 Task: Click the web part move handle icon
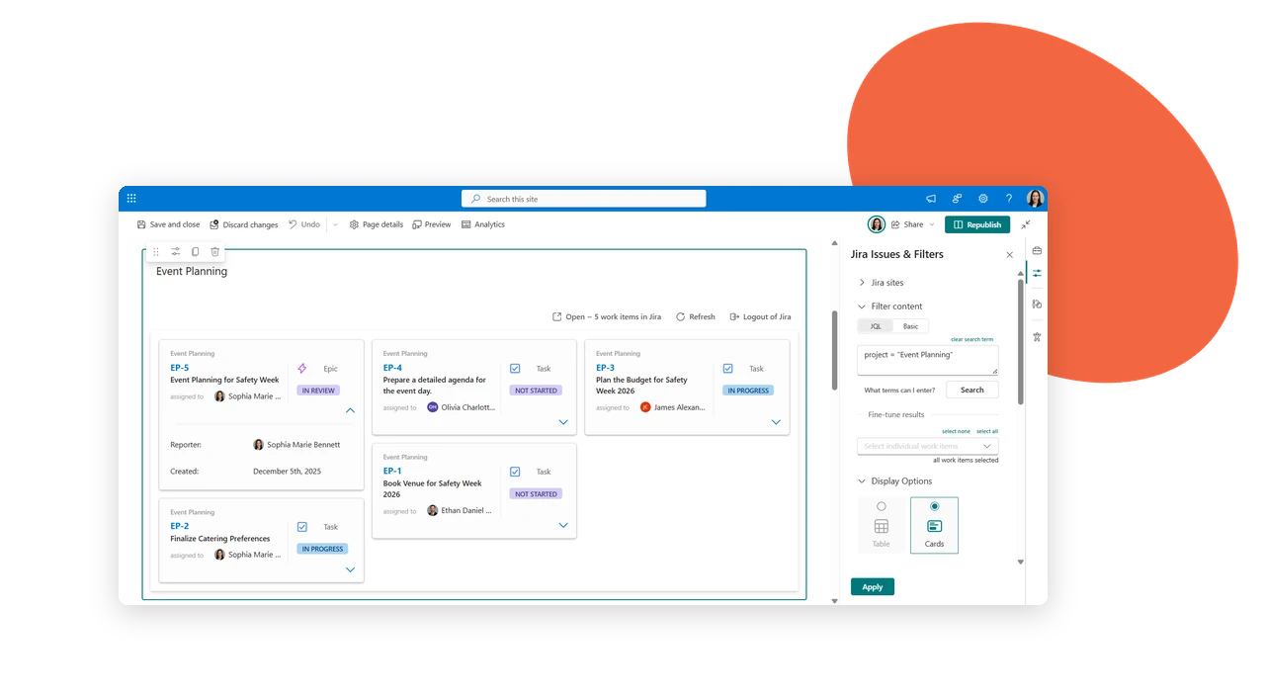pos(156,252)
